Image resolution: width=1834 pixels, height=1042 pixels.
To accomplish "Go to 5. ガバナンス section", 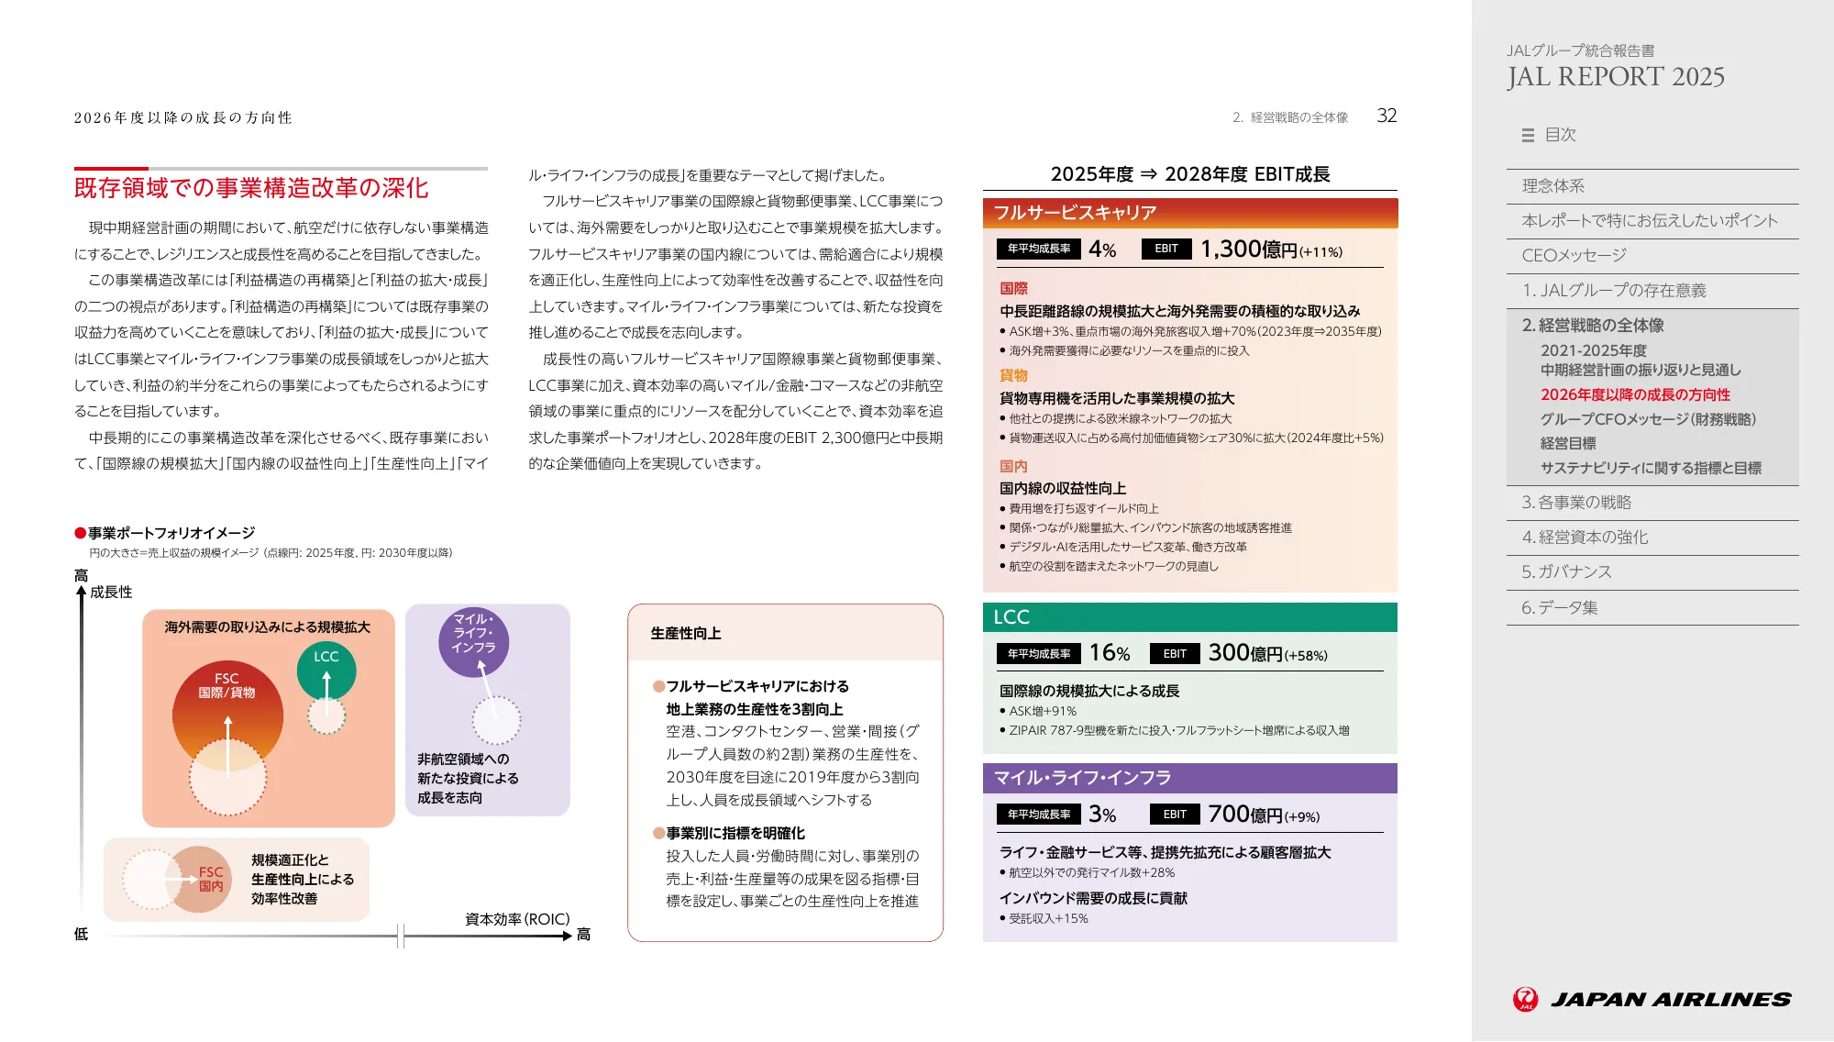I will [x=1652, y=572].
